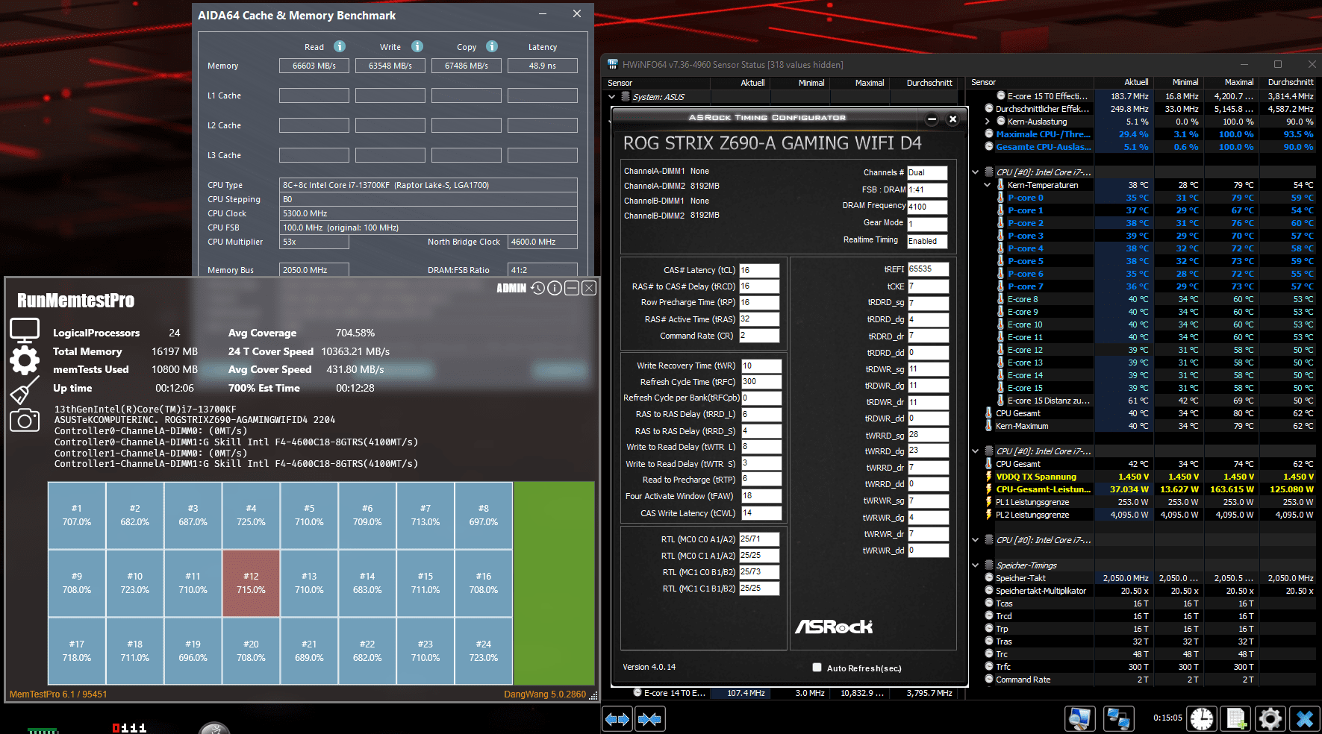Image resolution: width=1322 pixels, height=734 pixels.
Task: Start HWiNFO logging with sheet-plus icon
Action: 1236,719
